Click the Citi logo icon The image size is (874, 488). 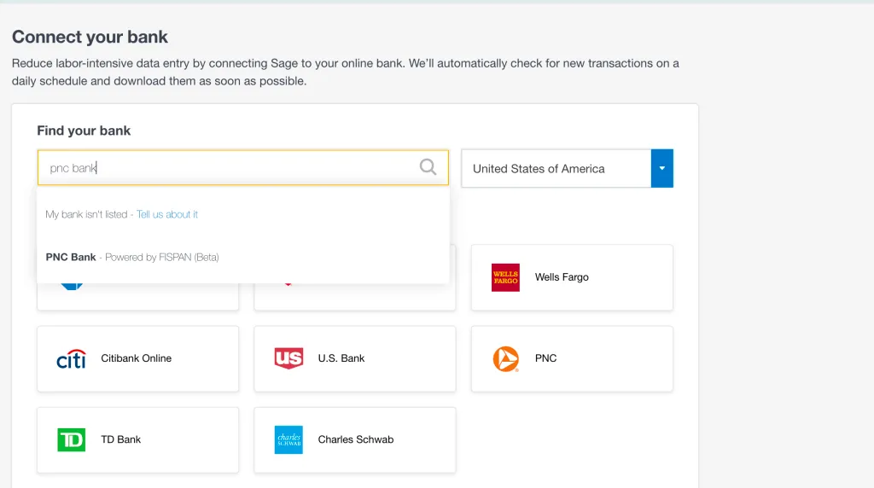pos(72,359)
